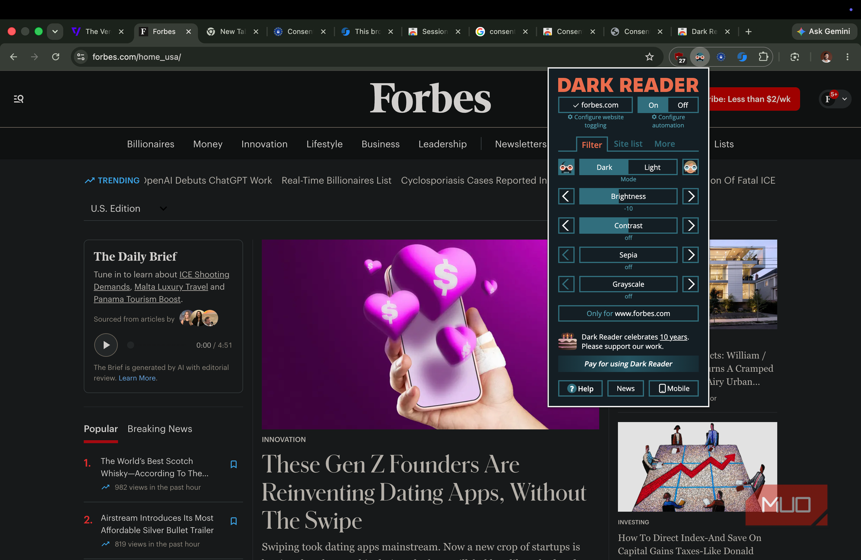
Task: Open the Innovation menu
Action: [x=265, y=144]
